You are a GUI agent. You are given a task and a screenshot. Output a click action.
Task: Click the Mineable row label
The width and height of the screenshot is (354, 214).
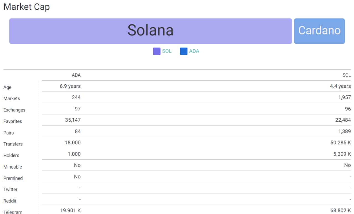pyautogui.click(x=13, y=167)
